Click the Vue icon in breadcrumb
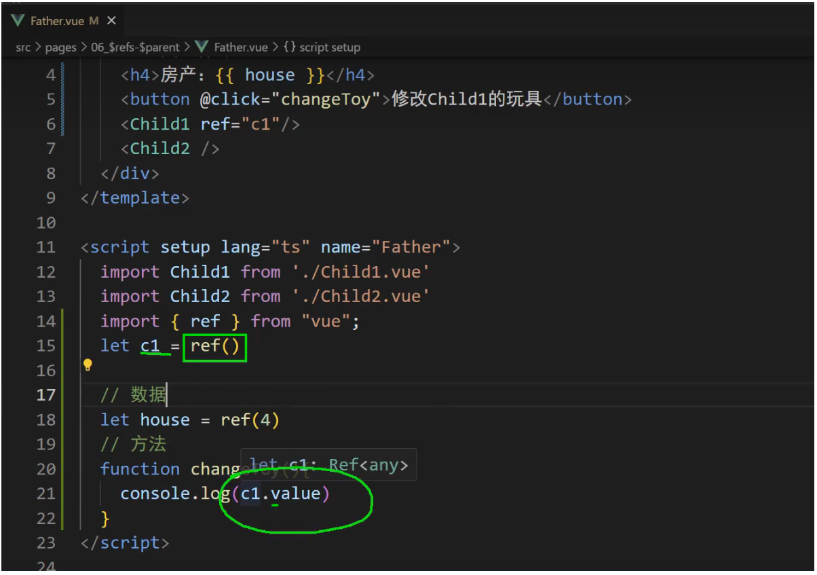 click(202, 48)
